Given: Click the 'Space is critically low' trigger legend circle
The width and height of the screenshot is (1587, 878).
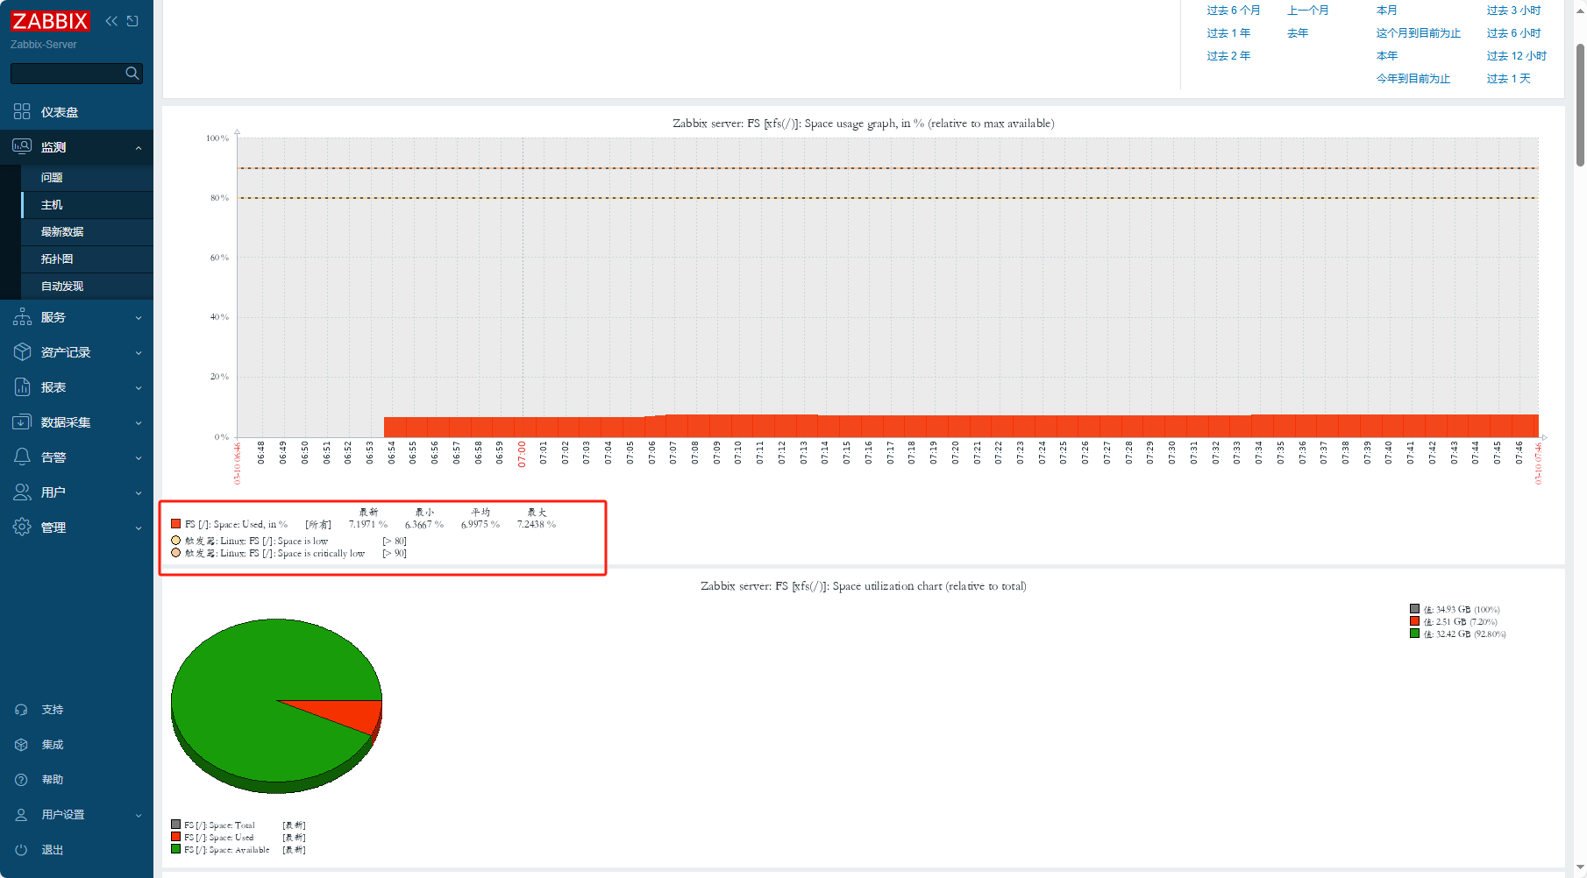Looking at the screenshot, I should 176,553.
